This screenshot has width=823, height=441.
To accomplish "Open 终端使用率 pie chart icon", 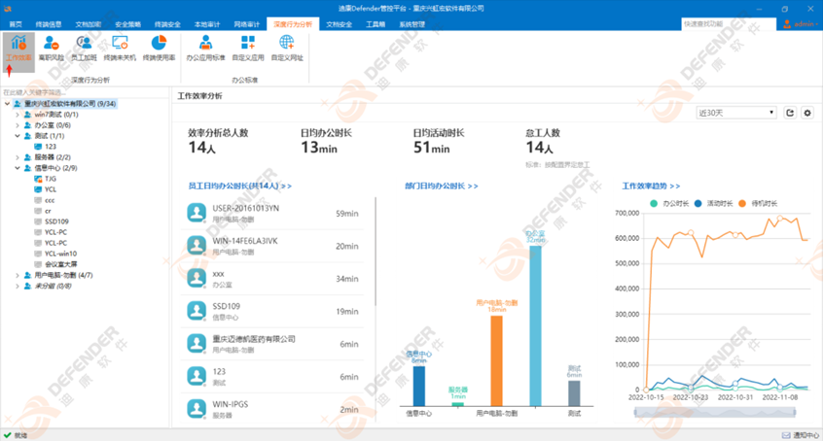I will click(x=159, y=47).
